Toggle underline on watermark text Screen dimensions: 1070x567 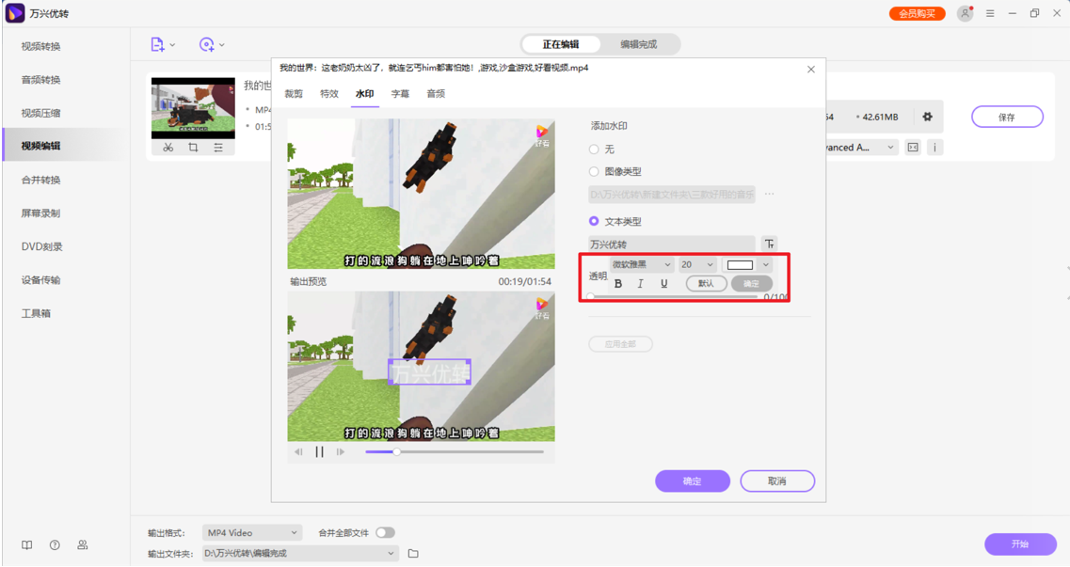[664, 284]
